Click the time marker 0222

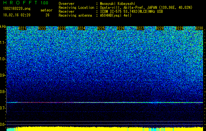42,28
